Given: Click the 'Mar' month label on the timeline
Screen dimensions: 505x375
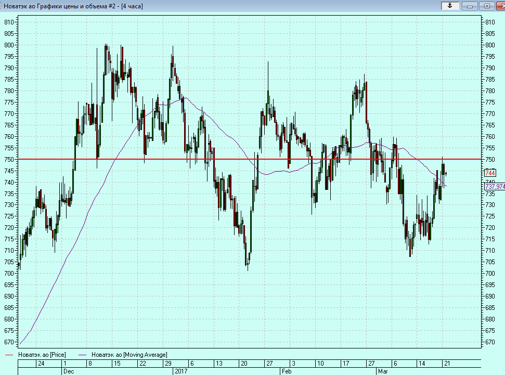Looking at the screenshot, I should coord(383,371).
